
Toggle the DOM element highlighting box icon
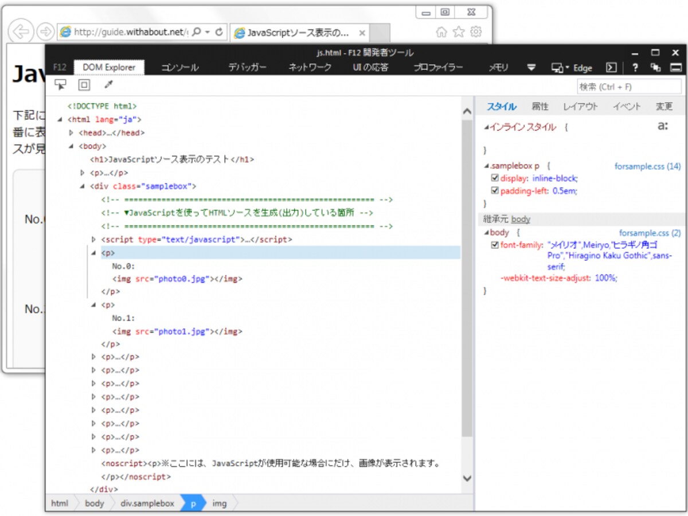click(84, 85)
